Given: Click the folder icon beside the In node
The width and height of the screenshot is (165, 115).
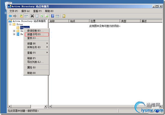Looking at the screenshot, I should (x=18, y=31).
